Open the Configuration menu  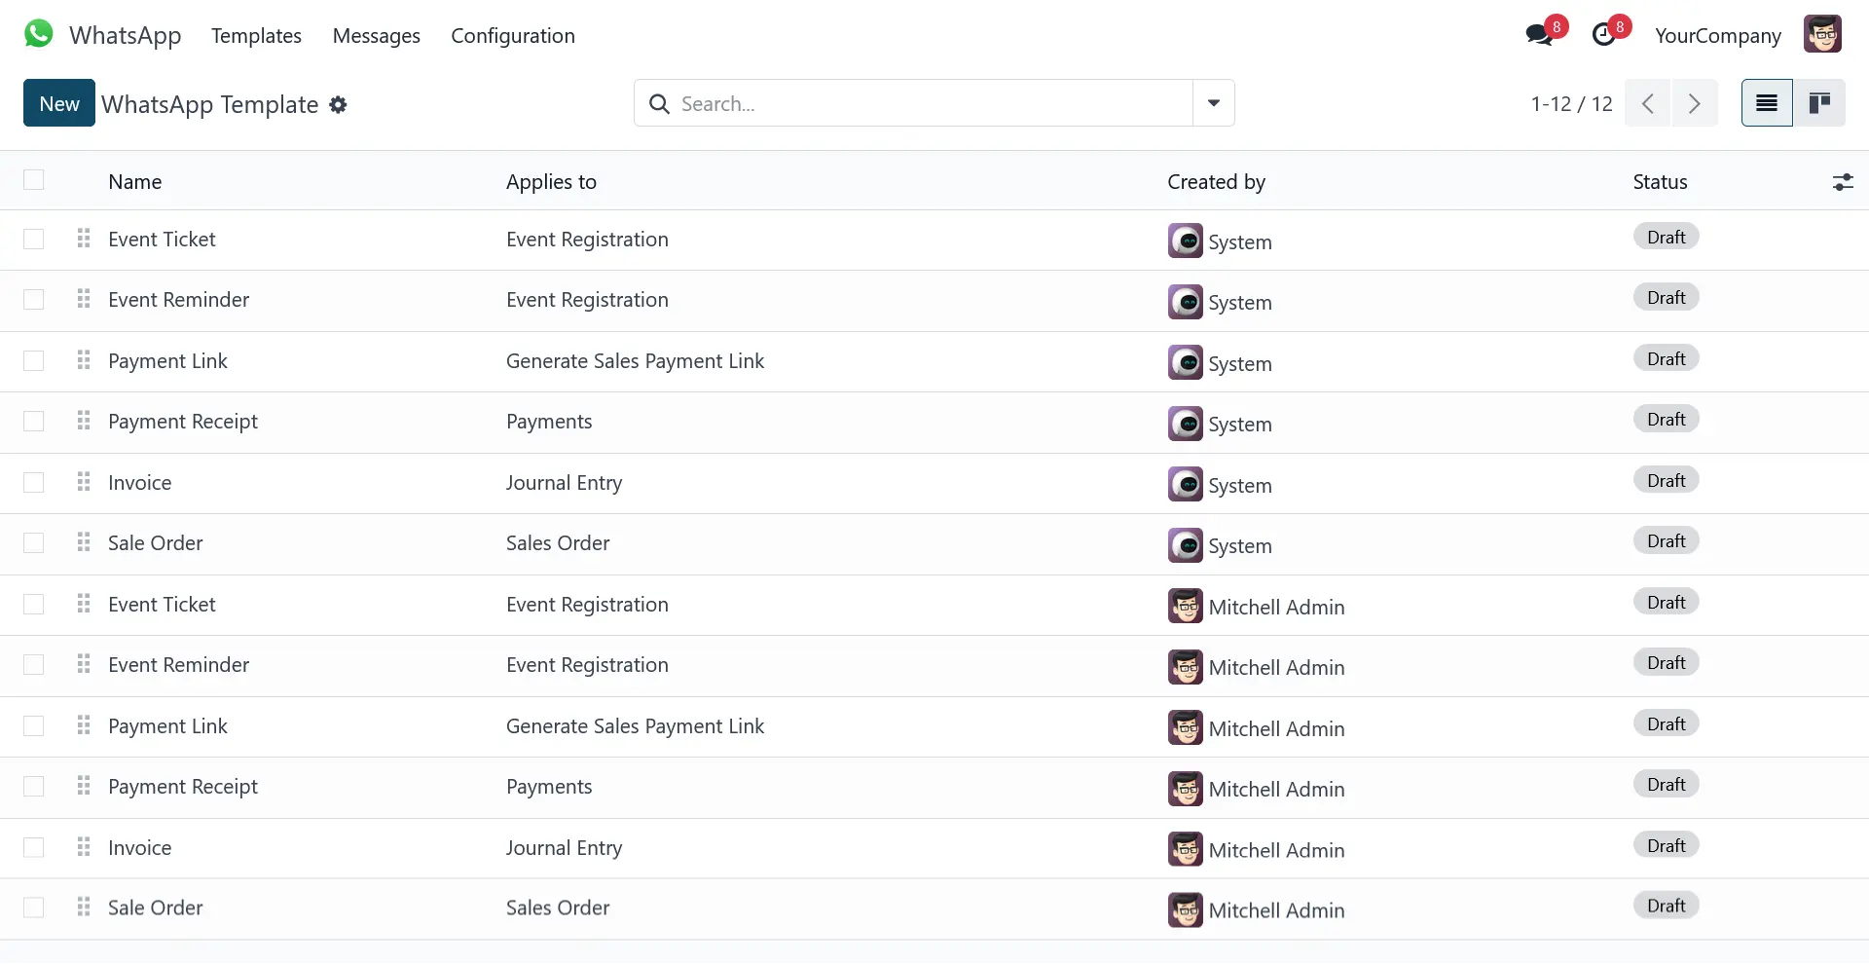[512, 36]
